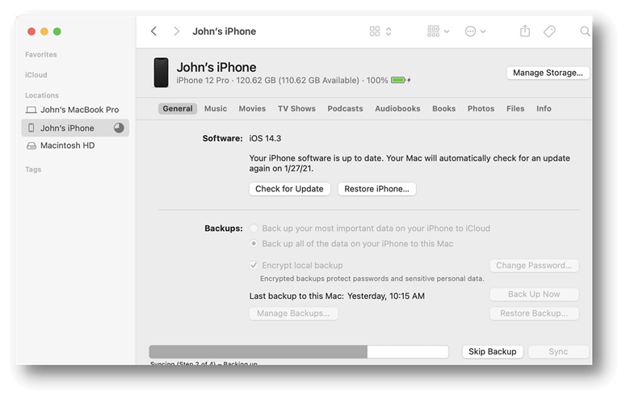Viewport: 626px width, 399px height.
Task: Toggle Encrypt local backup checkbox
Action: pos(254,265)
